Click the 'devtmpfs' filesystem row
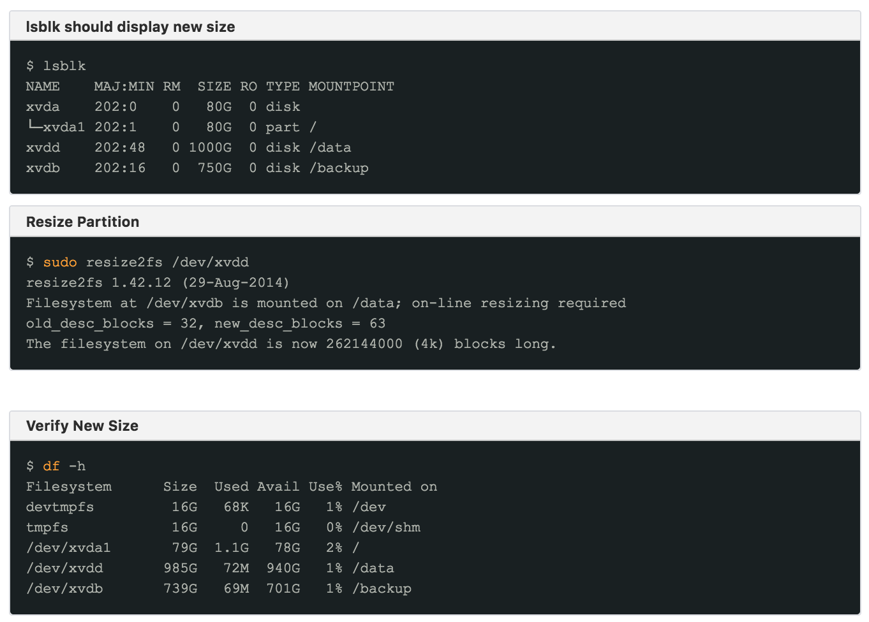 [x=205, y=507]
